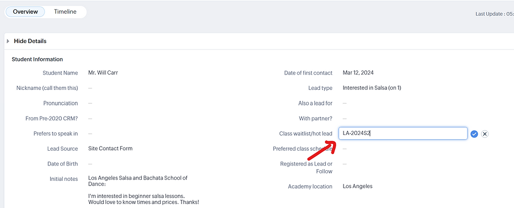Click the empty Registered as Lead or Follow value
This screenshot has width=514, height=208.
[345, 164]
